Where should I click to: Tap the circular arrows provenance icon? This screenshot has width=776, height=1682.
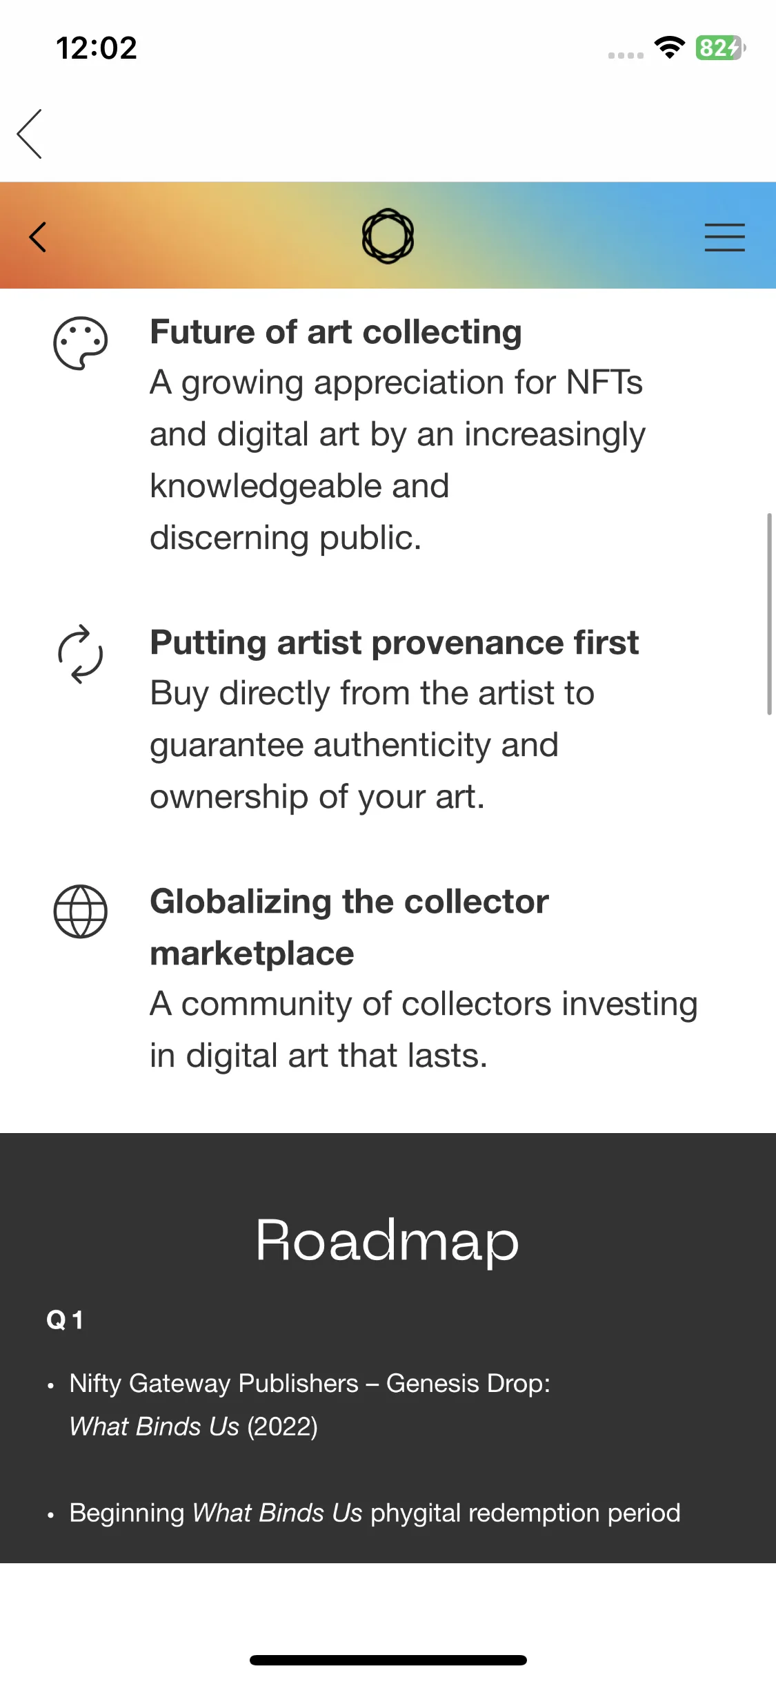(x=81, y=654)
